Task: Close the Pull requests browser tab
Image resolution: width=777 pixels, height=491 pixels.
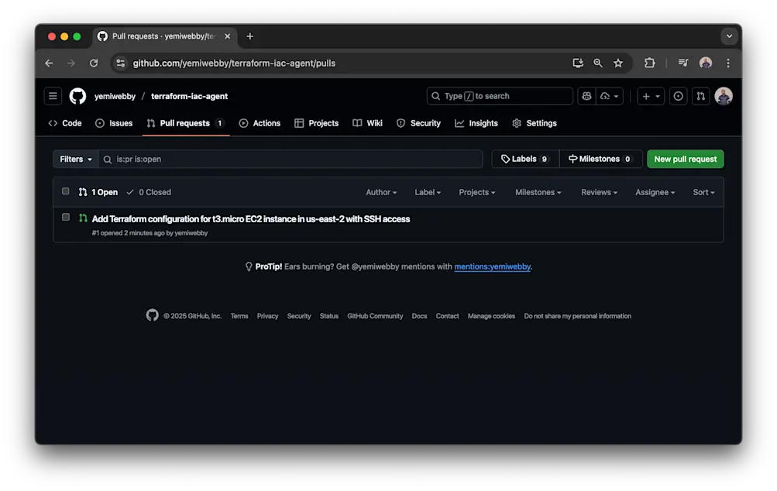Action: point(228,36)
